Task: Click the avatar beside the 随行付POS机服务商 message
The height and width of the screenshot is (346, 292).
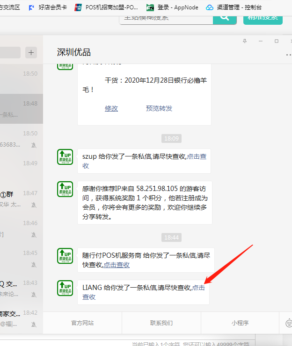Action: click(65, 255)
